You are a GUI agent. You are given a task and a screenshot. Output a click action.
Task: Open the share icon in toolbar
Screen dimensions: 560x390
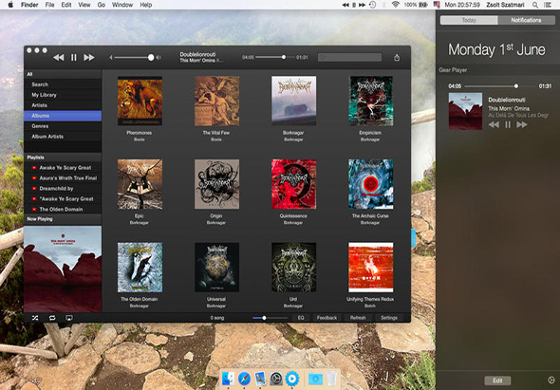[x=397, y=58]
